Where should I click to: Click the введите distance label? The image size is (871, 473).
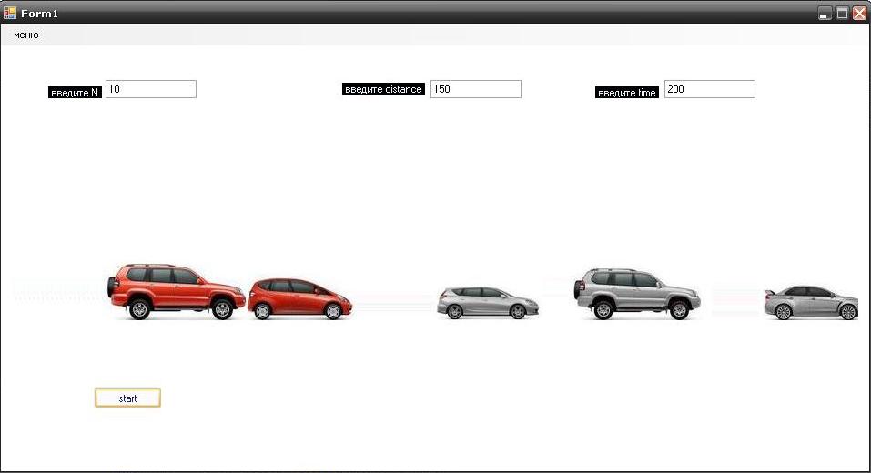pos(383,89)
